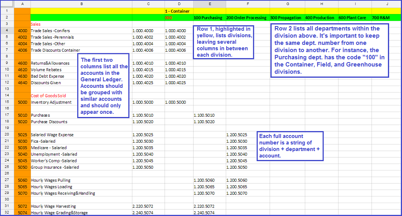Select 'Hourly Wages Pulling' cell
Viewport: 402px width, 216px height.
81,180
